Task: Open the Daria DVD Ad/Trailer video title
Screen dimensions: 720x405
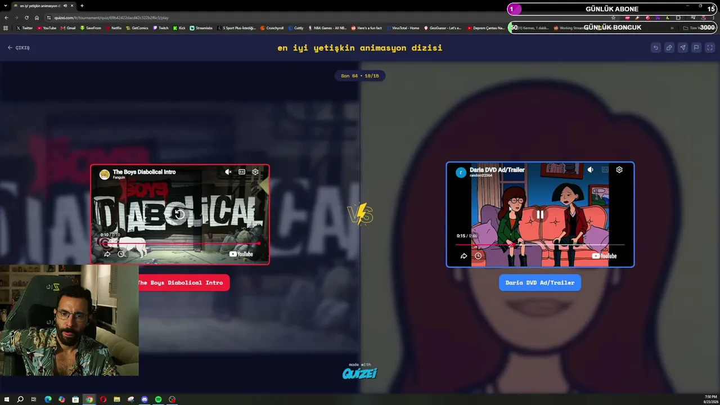Action: (x=497, y=170)
